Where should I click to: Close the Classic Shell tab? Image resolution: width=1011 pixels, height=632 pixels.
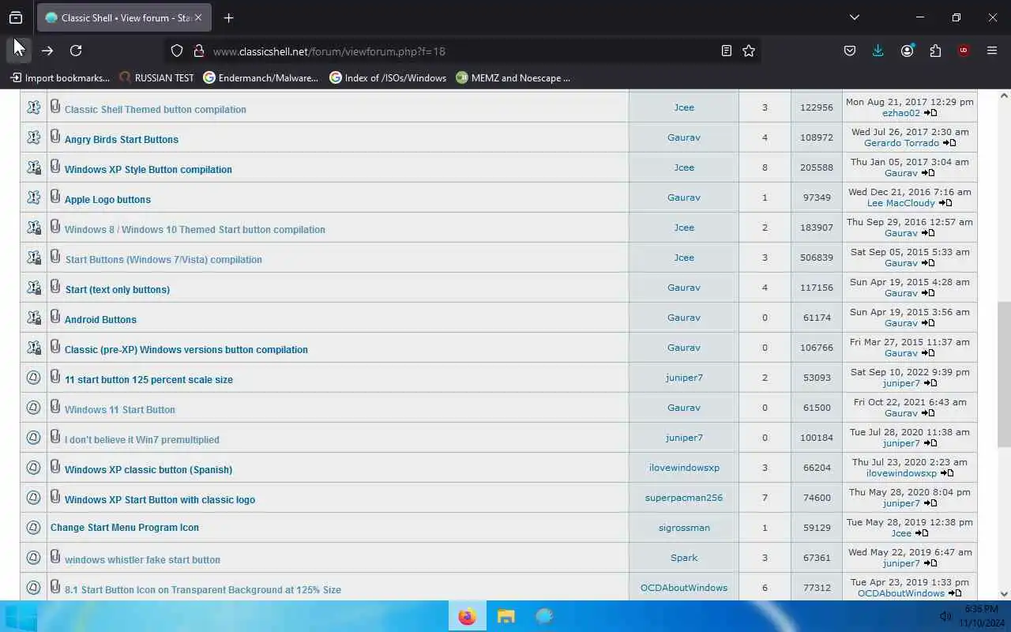197,17
